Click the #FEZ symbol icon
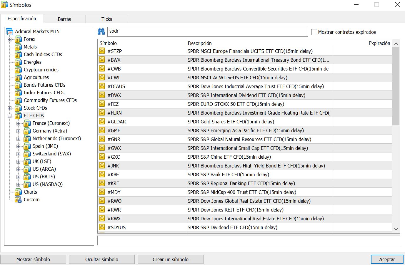Image resolution: width=405 pixels, height=265 pixels. 102,104
